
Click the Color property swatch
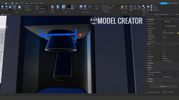163,26
